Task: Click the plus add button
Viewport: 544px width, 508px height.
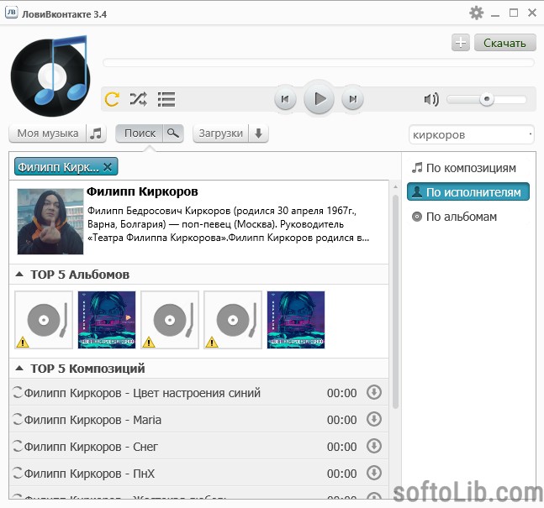Action: coord(461,43)
